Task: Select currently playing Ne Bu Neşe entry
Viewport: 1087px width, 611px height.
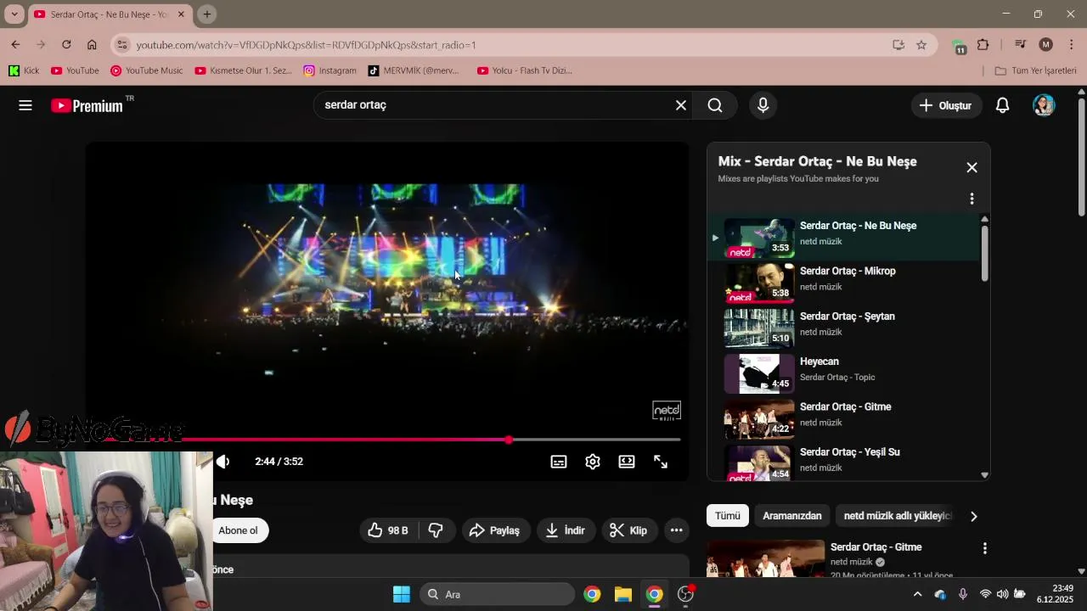Action: 845,238
